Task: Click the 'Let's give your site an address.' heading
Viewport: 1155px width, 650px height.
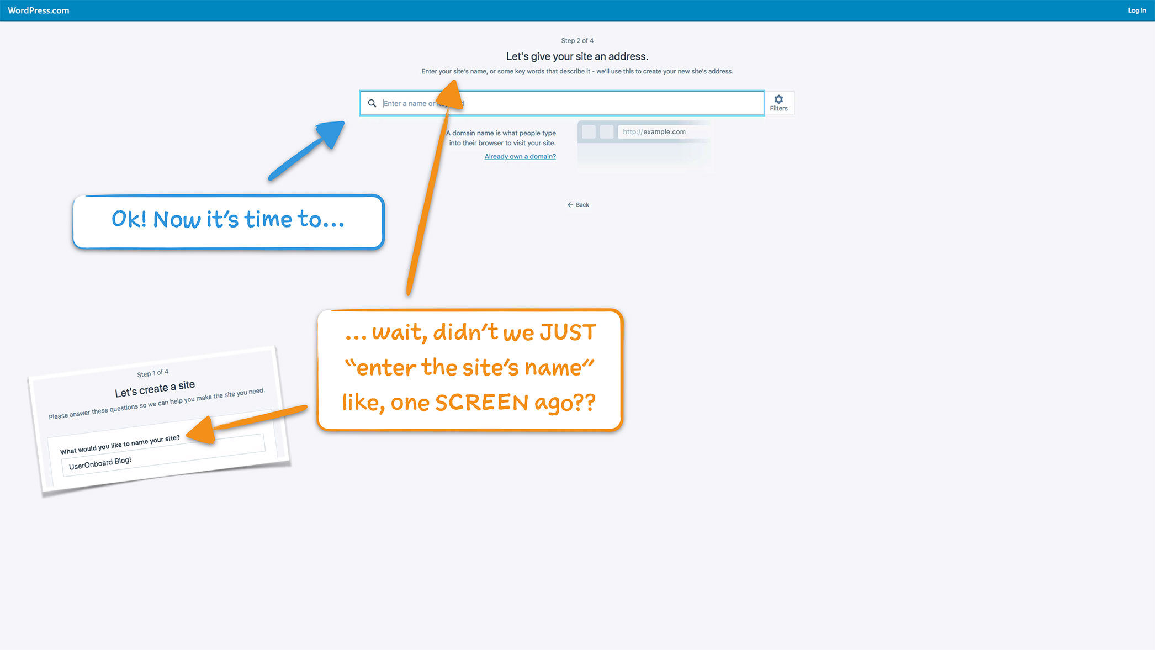Action: pyautogui.click(x=577, y=56)
